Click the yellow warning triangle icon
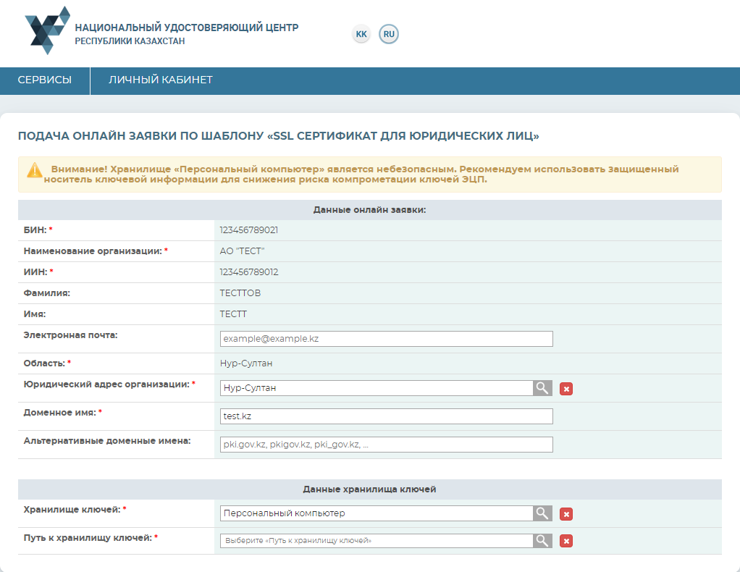The height and width of the screenshot is (572, 740). 35,170
